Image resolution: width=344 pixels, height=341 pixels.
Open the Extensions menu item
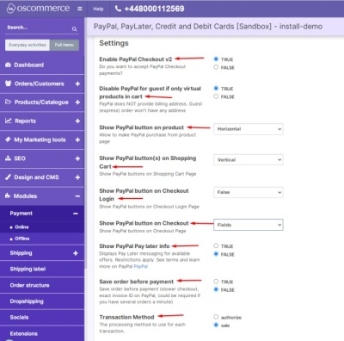42,333
